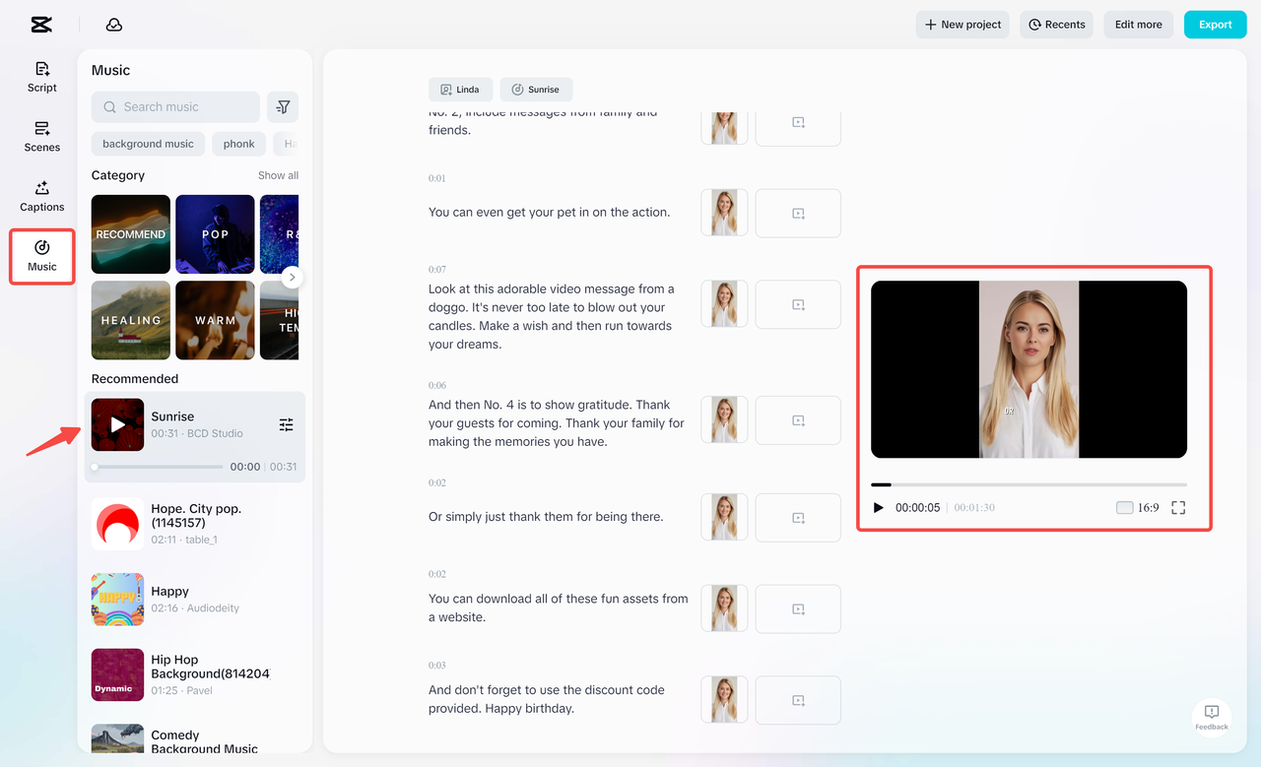Select the "Hope. City pop. (1145157)" track

[195, 524]
